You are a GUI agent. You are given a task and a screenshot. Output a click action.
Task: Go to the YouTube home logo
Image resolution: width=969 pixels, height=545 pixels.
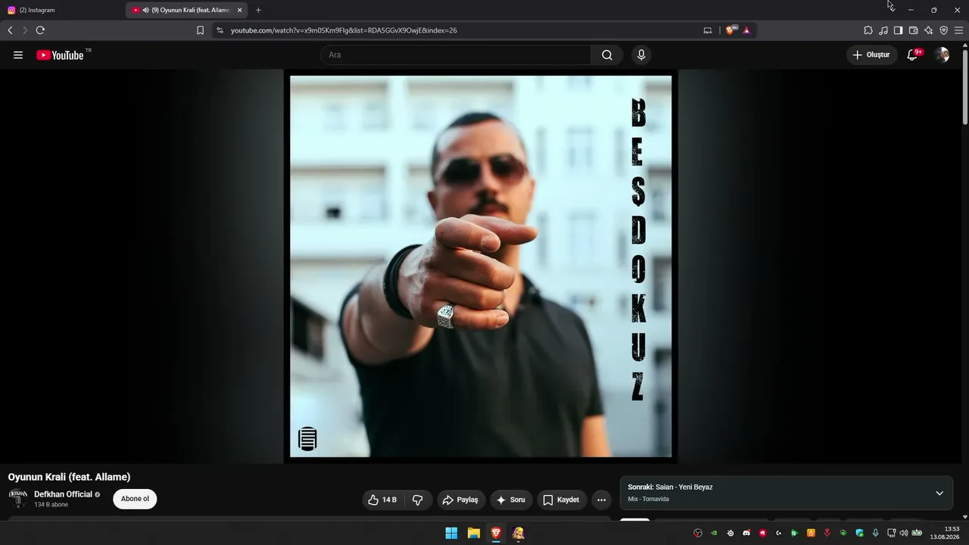[61, 54]
